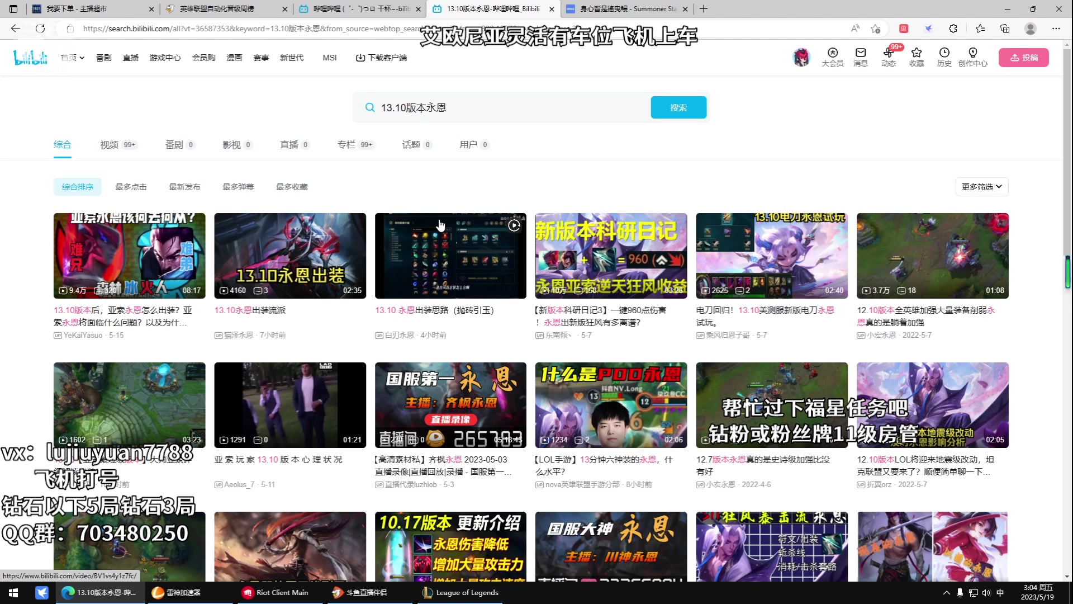Show hidden tray icons chevron

[x=946, y=593]
